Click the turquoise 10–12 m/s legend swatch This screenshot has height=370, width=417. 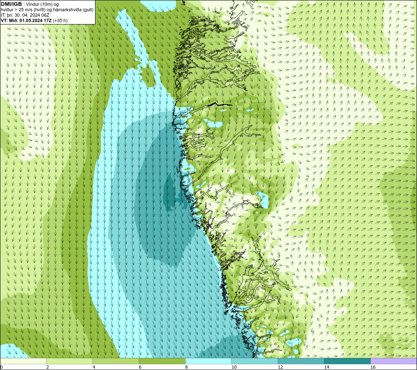pos(255,361)
